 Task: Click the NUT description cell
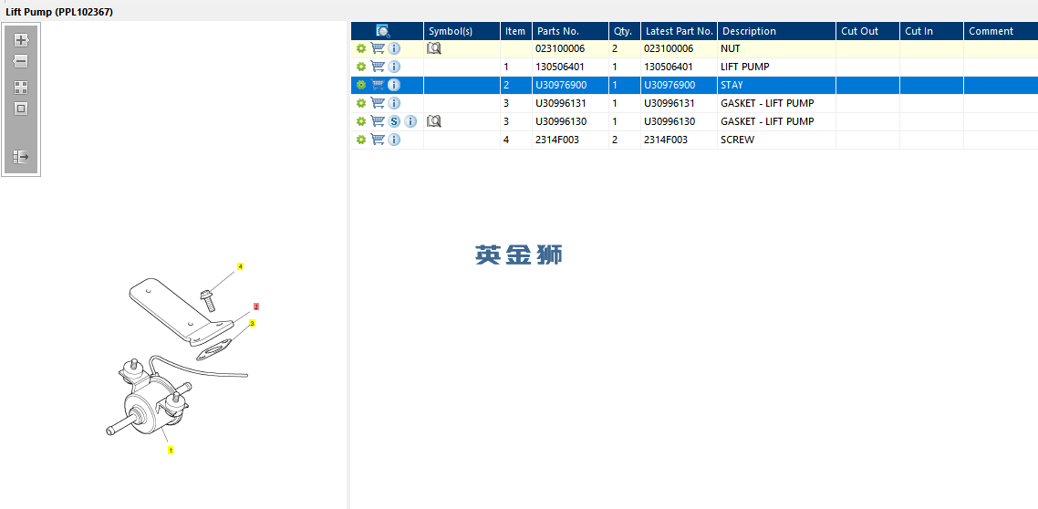(776, 49)
